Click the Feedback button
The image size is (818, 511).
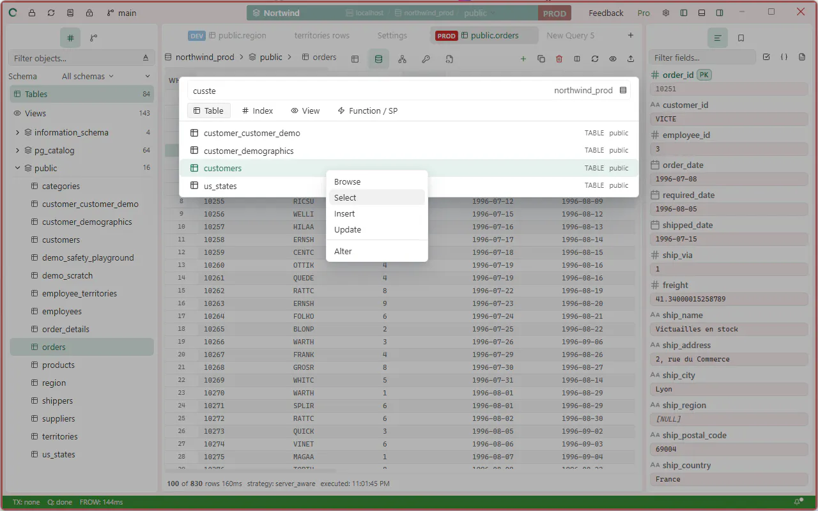point(606,13)
